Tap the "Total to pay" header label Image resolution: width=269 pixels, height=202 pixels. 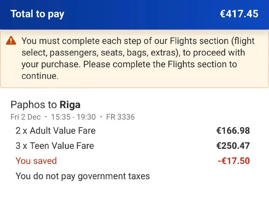[x=37, y=14]
